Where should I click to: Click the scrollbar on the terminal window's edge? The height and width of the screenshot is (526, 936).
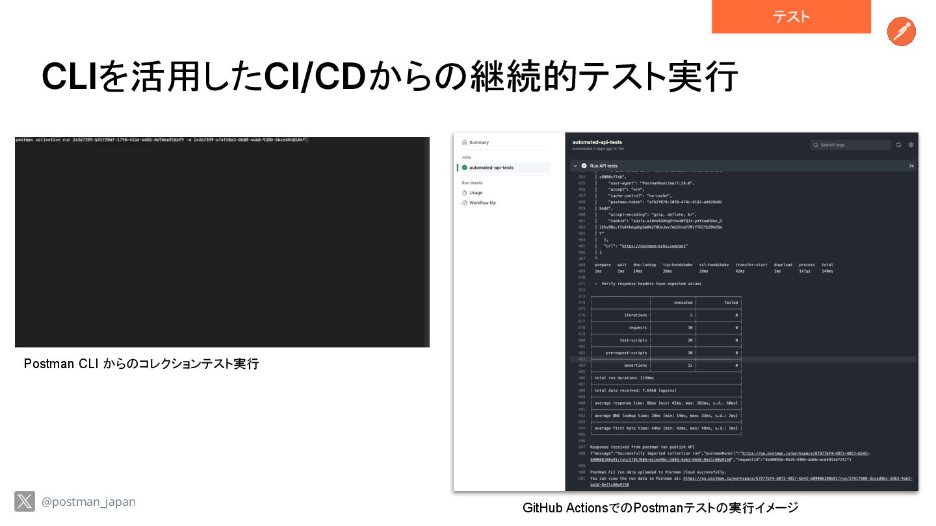(x=427, y=242)
